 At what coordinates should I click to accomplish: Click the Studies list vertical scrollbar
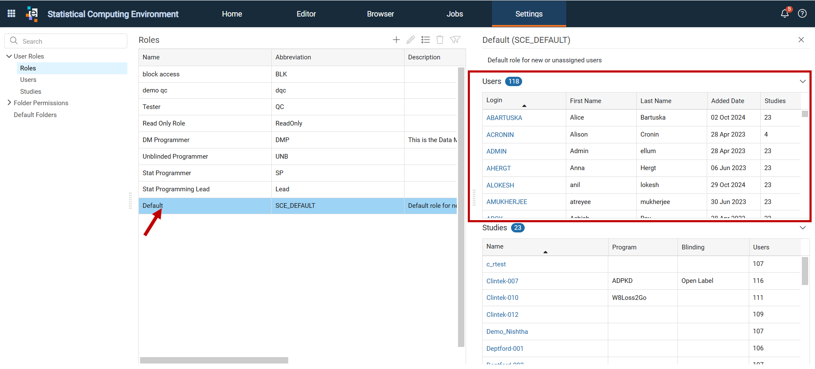click(x=805, y=271)
